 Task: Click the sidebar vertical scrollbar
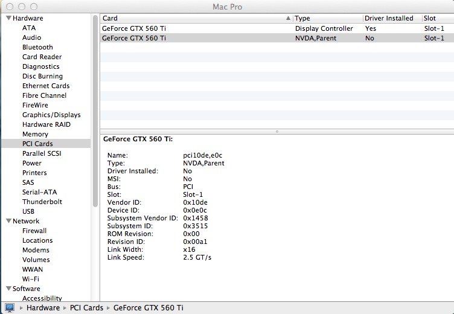click(x=95, y=111)
